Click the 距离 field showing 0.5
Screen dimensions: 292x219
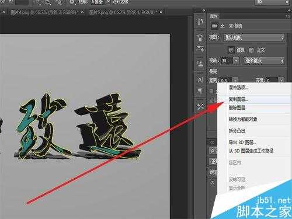tap(226, 80)
